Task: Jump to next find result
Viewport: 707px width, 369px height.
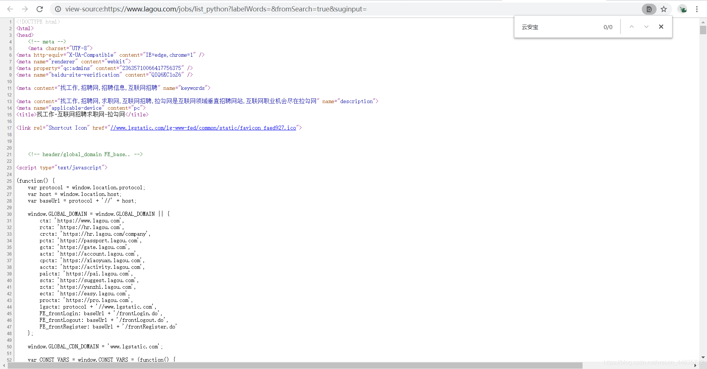Action: (x=646, y=27)
